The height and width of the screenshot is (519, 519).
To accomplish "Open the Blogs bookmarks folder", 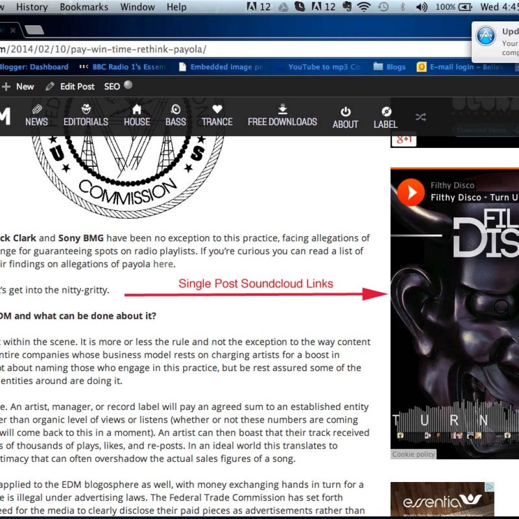I will click(389, 67).
